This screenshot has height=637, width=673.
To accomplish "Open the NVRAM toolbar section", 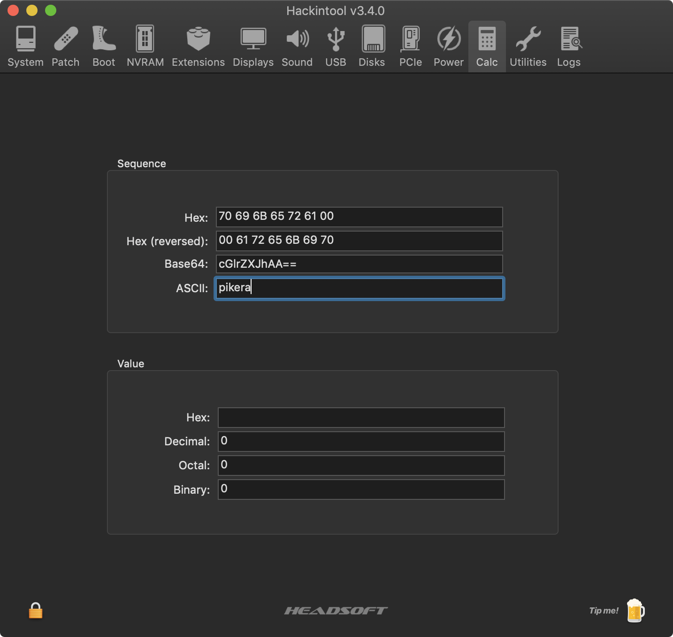I will coord(145,47).
